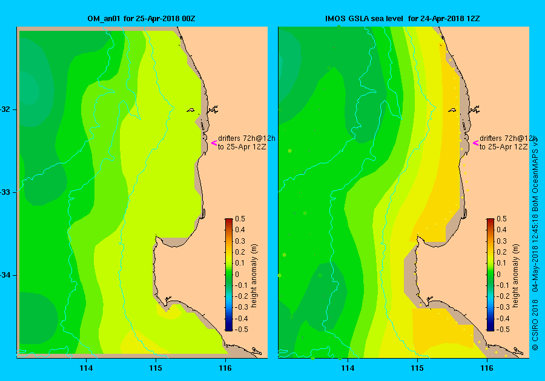Select Rottnest Island outline in the IMOS GSLA map

(452, 110)
